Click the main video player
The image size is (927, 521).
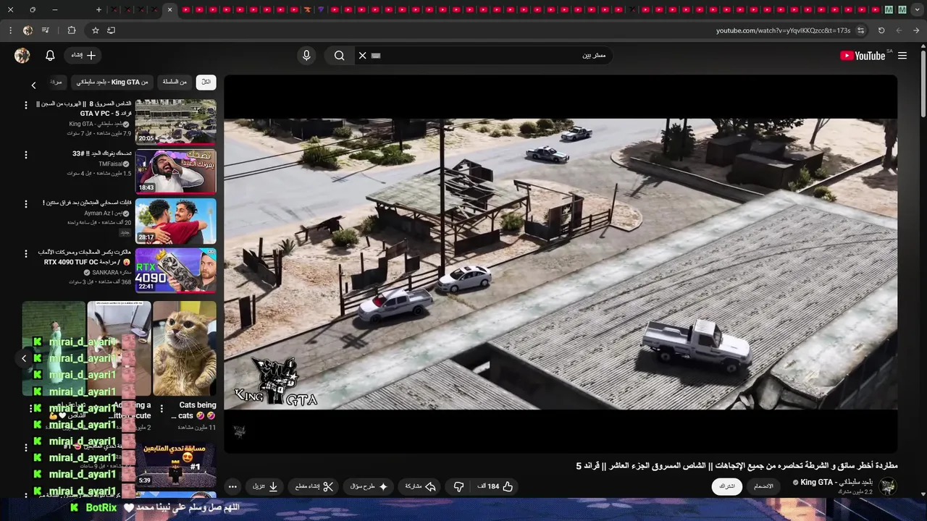click(561, 264)
